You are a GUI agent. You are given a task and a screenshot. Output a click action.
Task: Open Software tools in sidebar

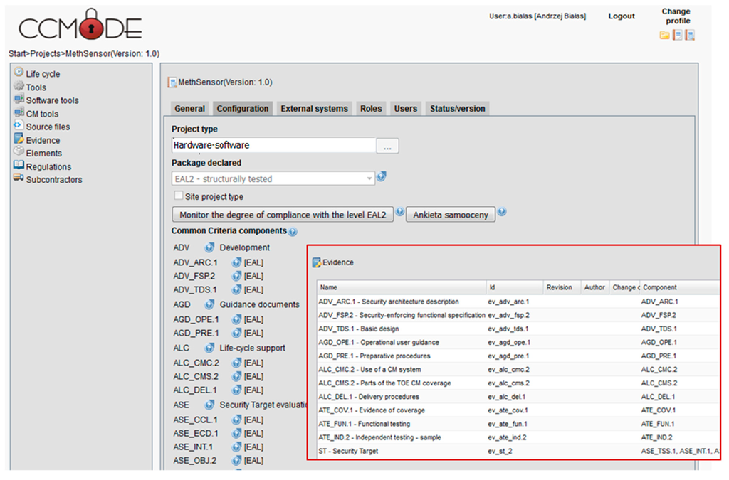(52, 100)
